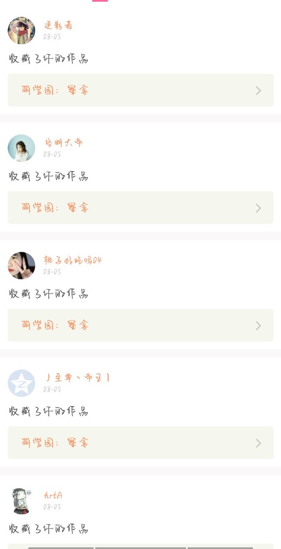This screenshot has width=281, height=549.
Task: Visit 桃子好吃吗04's profile name
Action: [73, 260]
